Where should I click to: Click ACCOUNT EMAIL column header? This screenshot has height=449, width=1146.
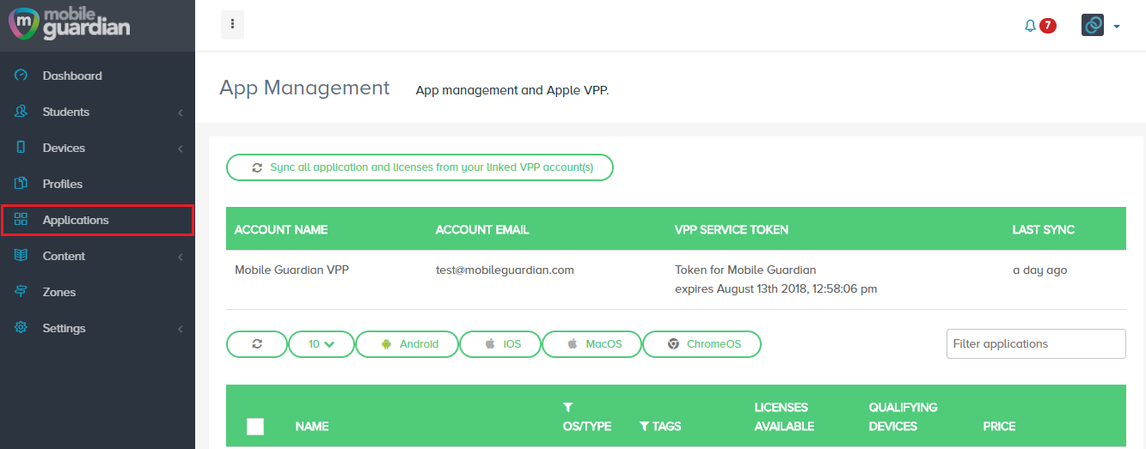(x=482, y=229)
